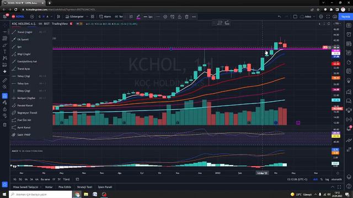Open the Notlar tab

49,187
